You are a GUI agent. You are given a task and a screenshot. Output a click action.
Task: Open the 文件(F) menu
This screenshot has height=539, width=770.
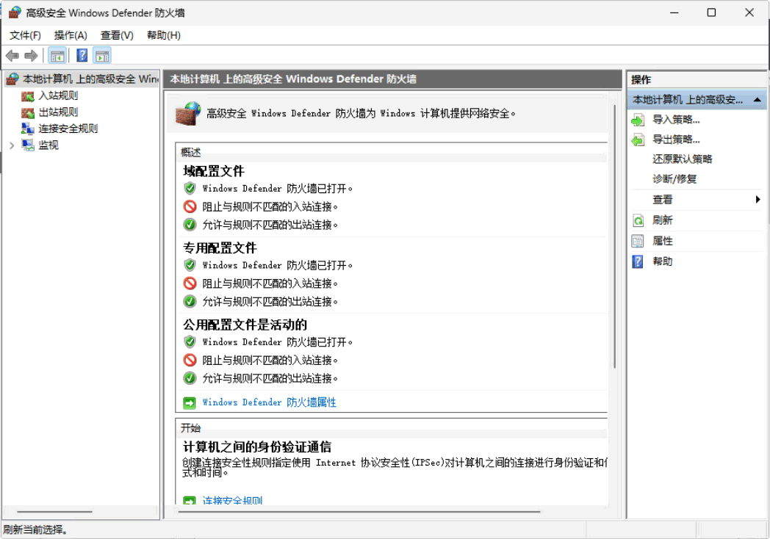[x=25, y=35]
